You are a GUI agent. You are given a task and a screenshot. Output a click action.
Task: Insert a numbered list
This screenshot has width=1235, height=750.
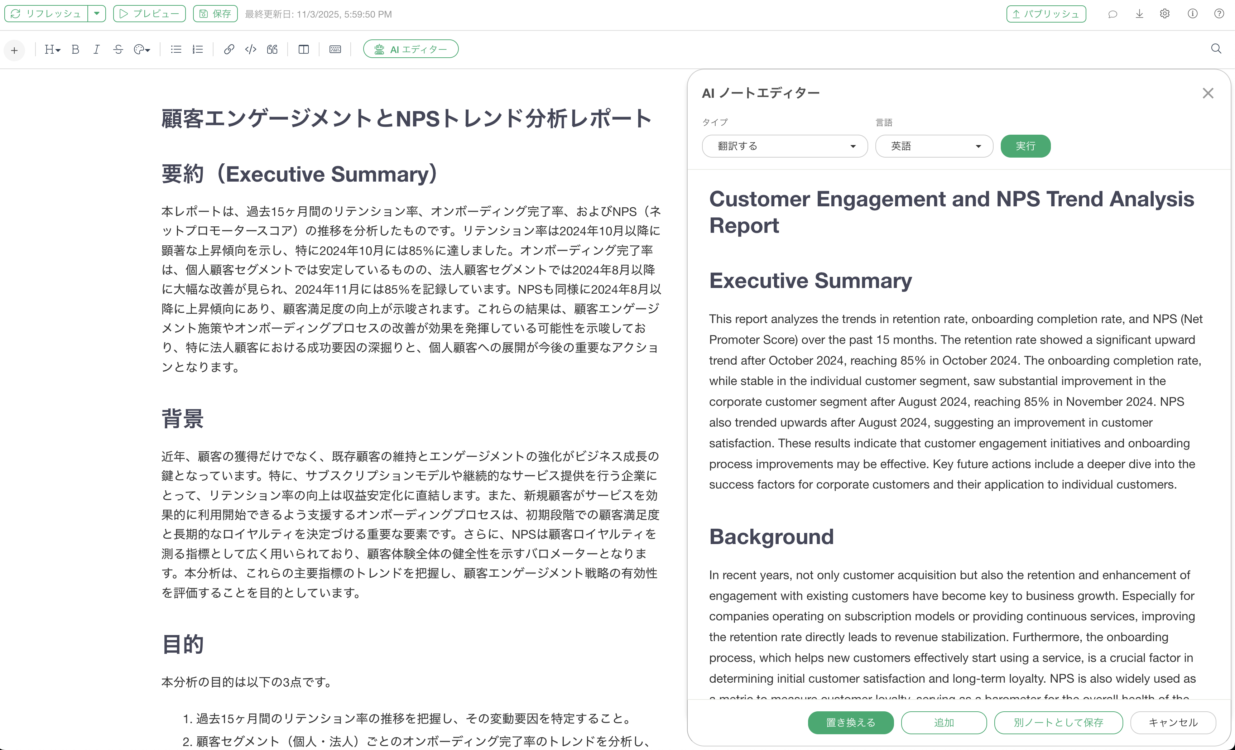coord(197,49)
